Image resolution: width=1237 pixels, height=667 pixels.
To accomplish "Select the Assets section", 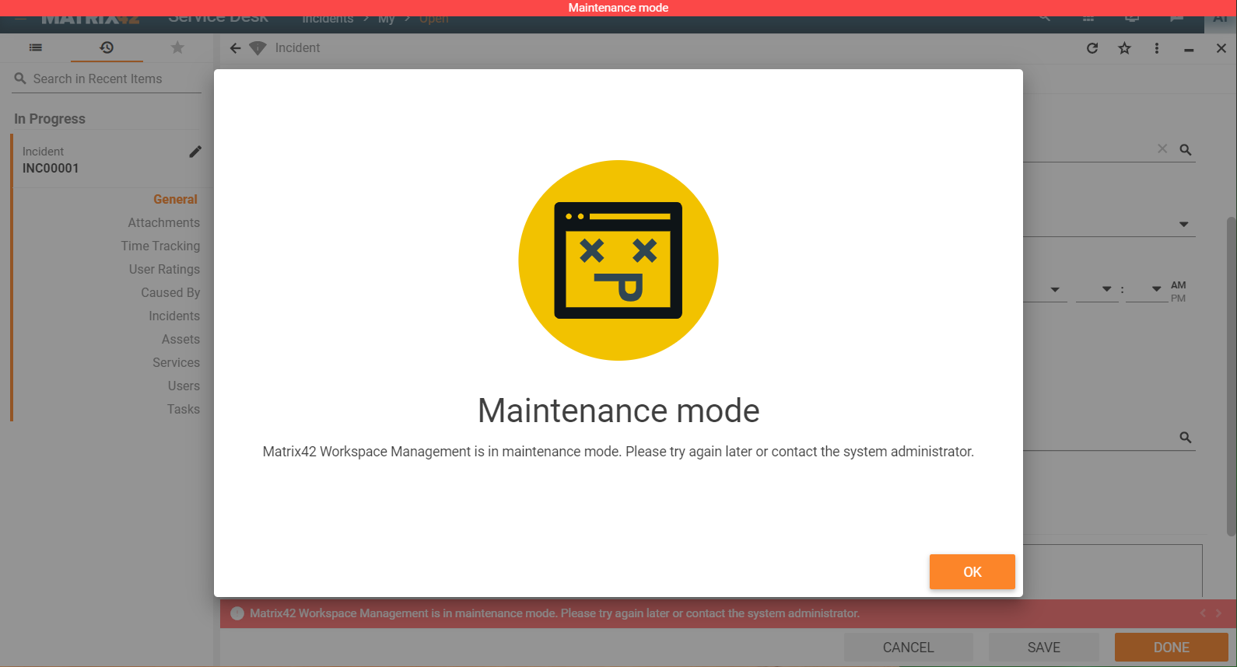I will tap(180, 339).
